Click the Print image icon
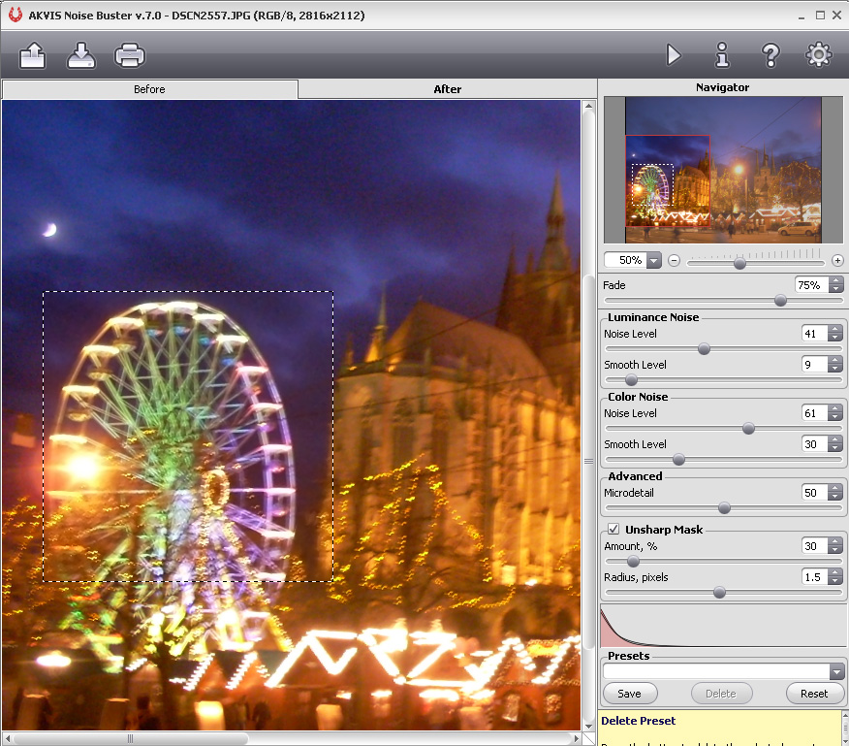Screen dimensions: 849x746 tap(130, 55)
